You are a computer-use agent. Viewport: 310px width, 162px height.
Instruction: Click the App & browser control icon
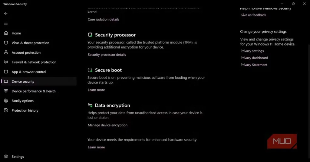[x=6, y=72]
